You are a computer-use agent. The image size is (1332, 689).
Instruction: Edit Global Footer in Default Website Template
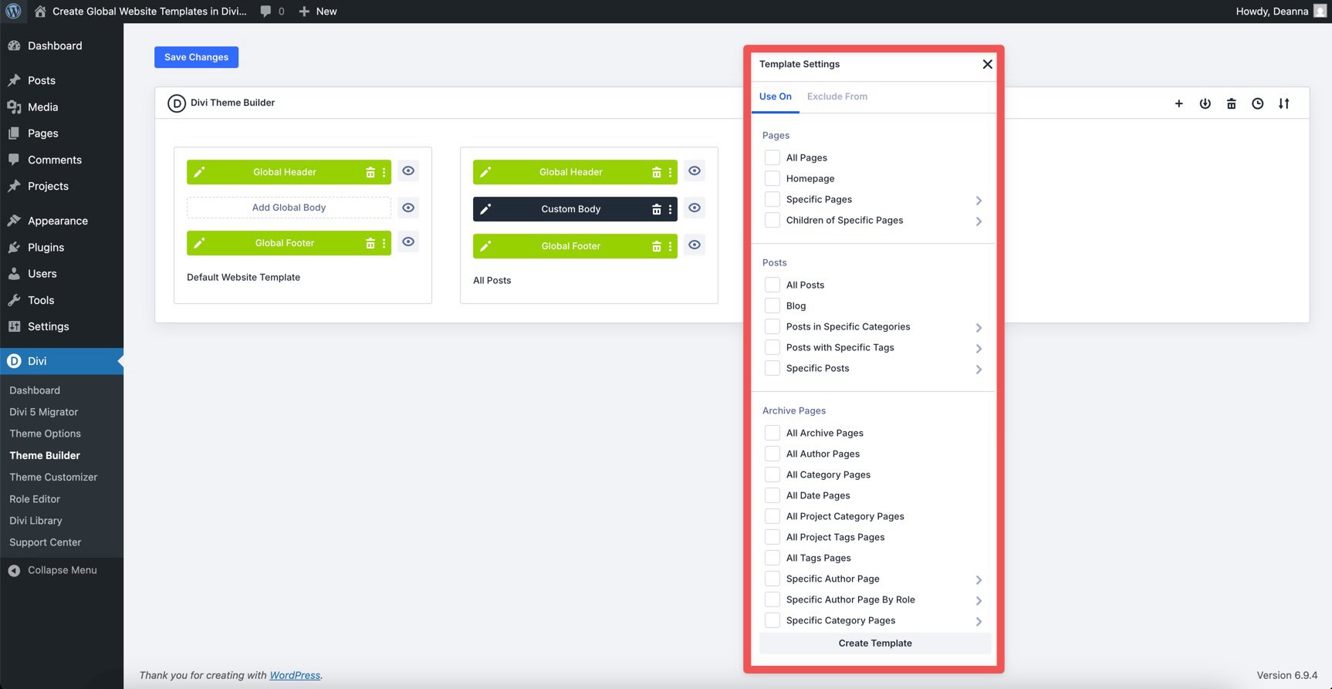pos(199,243)
